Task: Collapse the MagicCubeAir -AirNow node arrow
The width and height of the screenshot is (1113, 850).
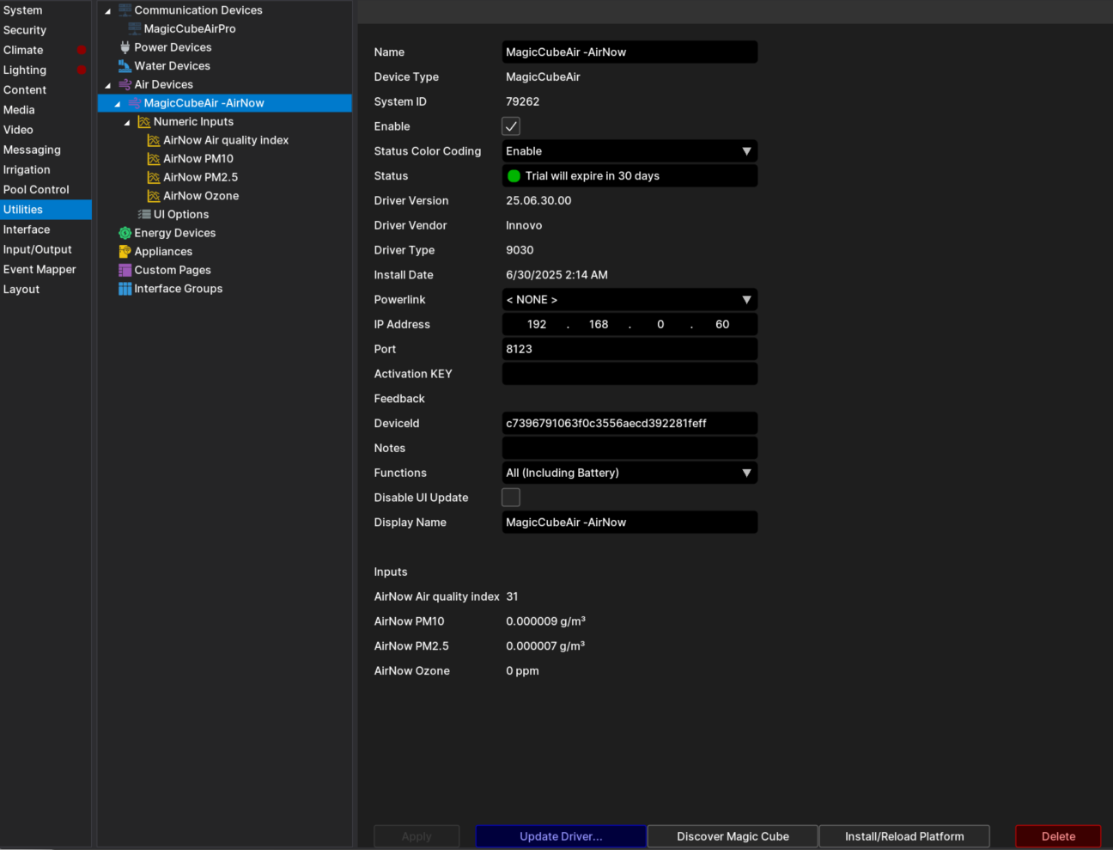Action: pos(118,104)
